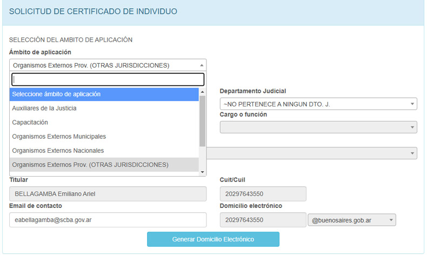Click the Generar Domicilio Electrónico button
427x256 pixels.
click(x=213, y=239)
